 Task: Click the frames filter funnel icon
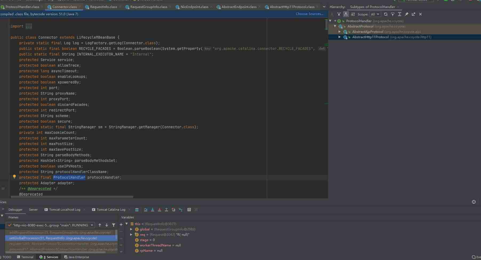pos(114,225)
